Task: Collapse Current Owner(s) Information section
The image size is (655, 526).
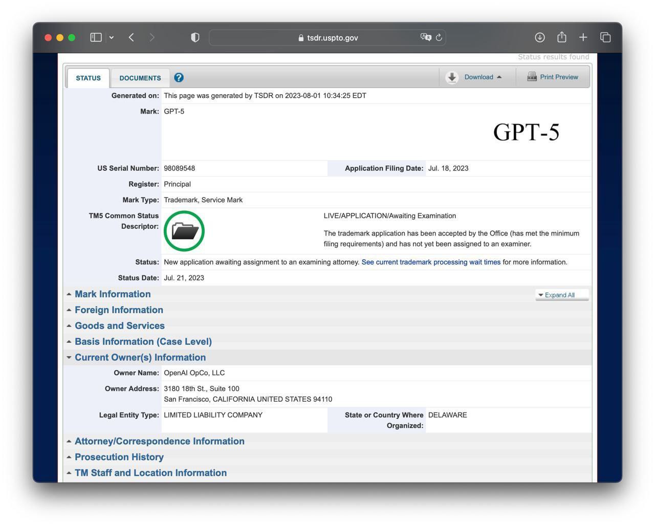Action: click(140, 358)
